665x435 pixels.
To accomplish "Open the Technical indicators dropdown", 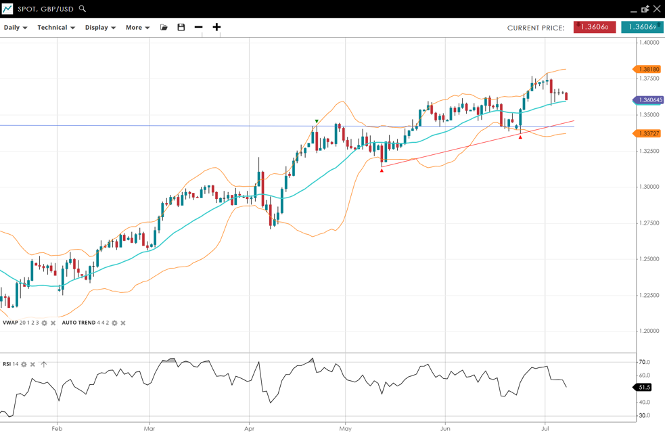I will click(56, 28).
